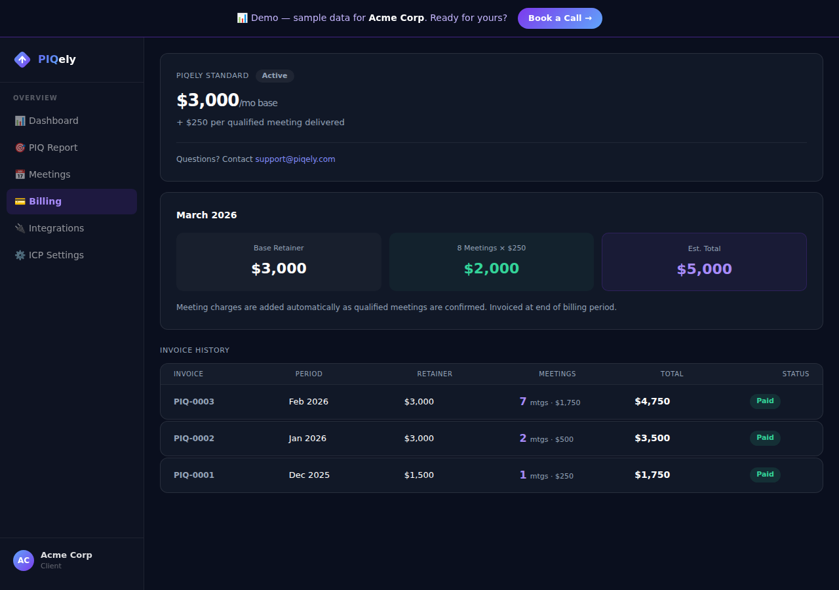Click the March 2026 heading
This screenshot has width=839, height=590.
point(206,216)
